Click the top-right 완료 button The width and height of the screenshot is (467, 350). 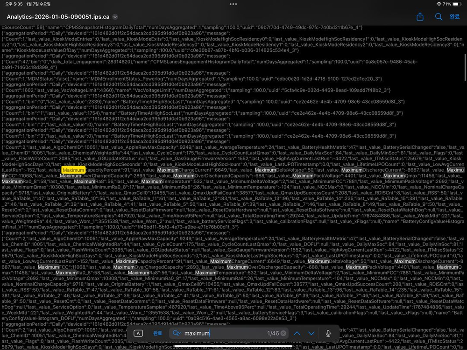click(x=454, y=17)
